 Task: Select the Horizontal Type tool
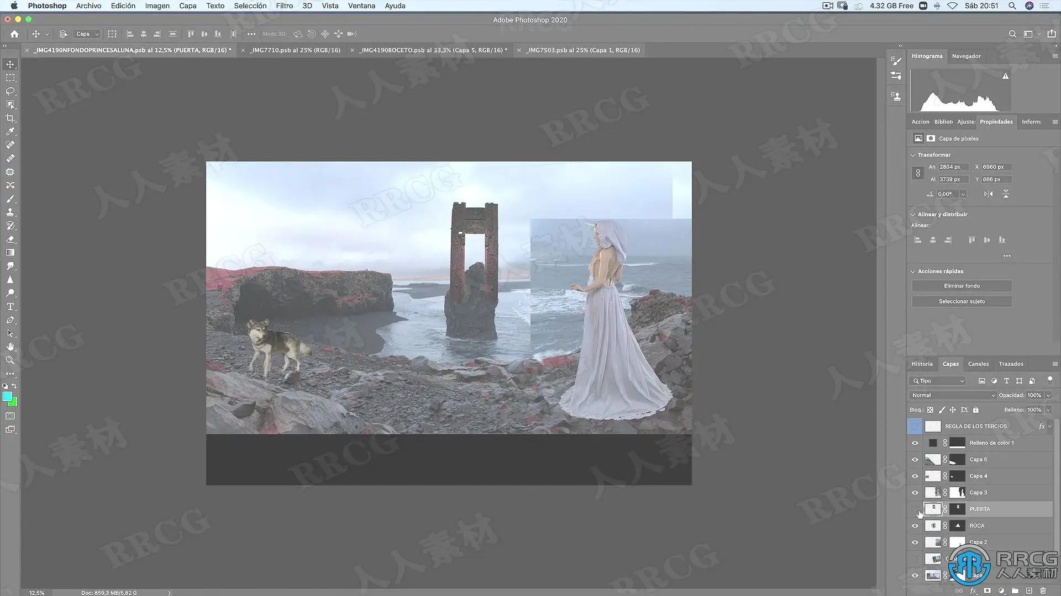click(10, 307)
